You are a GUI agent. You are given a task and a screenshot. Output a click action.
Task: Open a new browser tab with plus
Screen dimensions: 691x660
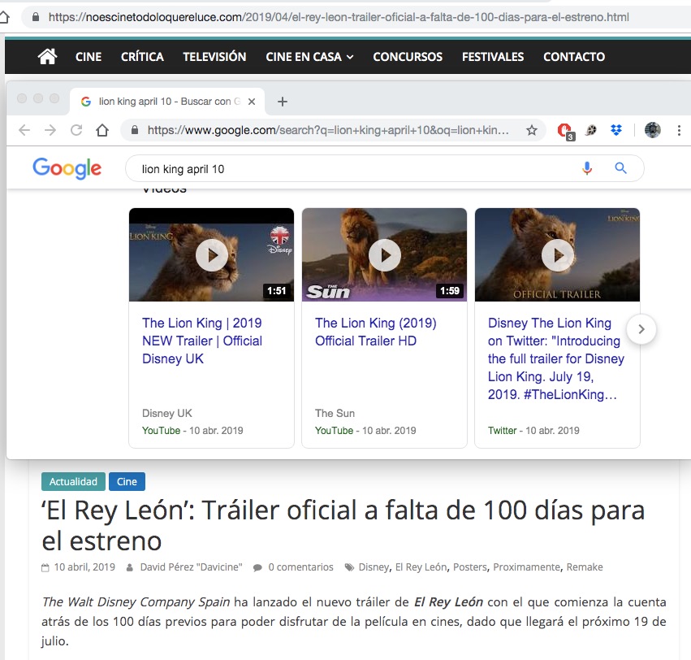coord(283,102)
